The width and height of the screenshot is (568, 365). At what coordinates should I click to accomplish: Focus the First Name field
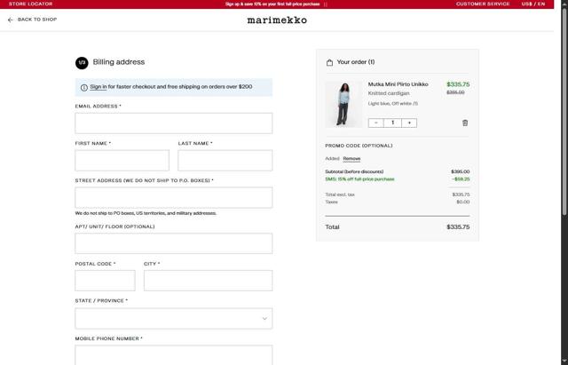[x=122, y=160]
